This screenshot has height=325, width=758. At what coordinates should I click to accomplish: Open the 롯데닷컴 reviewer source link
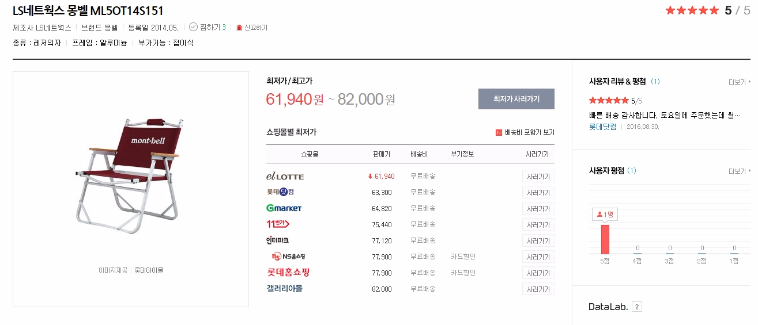[602, 127]
